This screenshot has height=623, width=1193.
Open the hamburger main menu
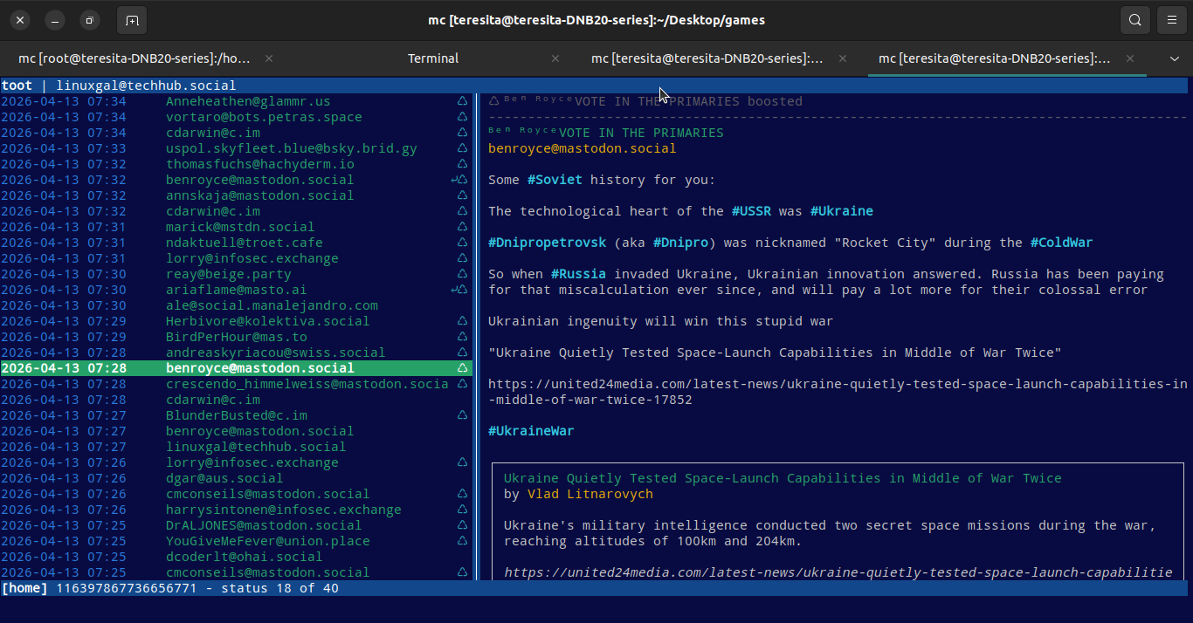(x=1171, y=20)
